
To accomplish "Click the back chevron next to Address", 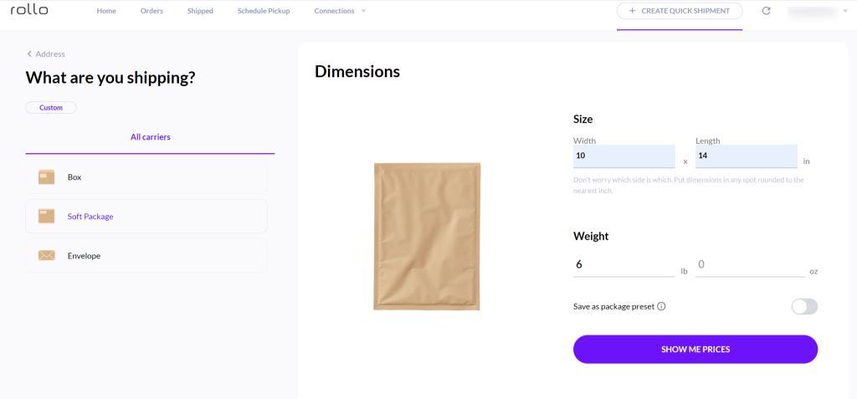I will point(29,54).
